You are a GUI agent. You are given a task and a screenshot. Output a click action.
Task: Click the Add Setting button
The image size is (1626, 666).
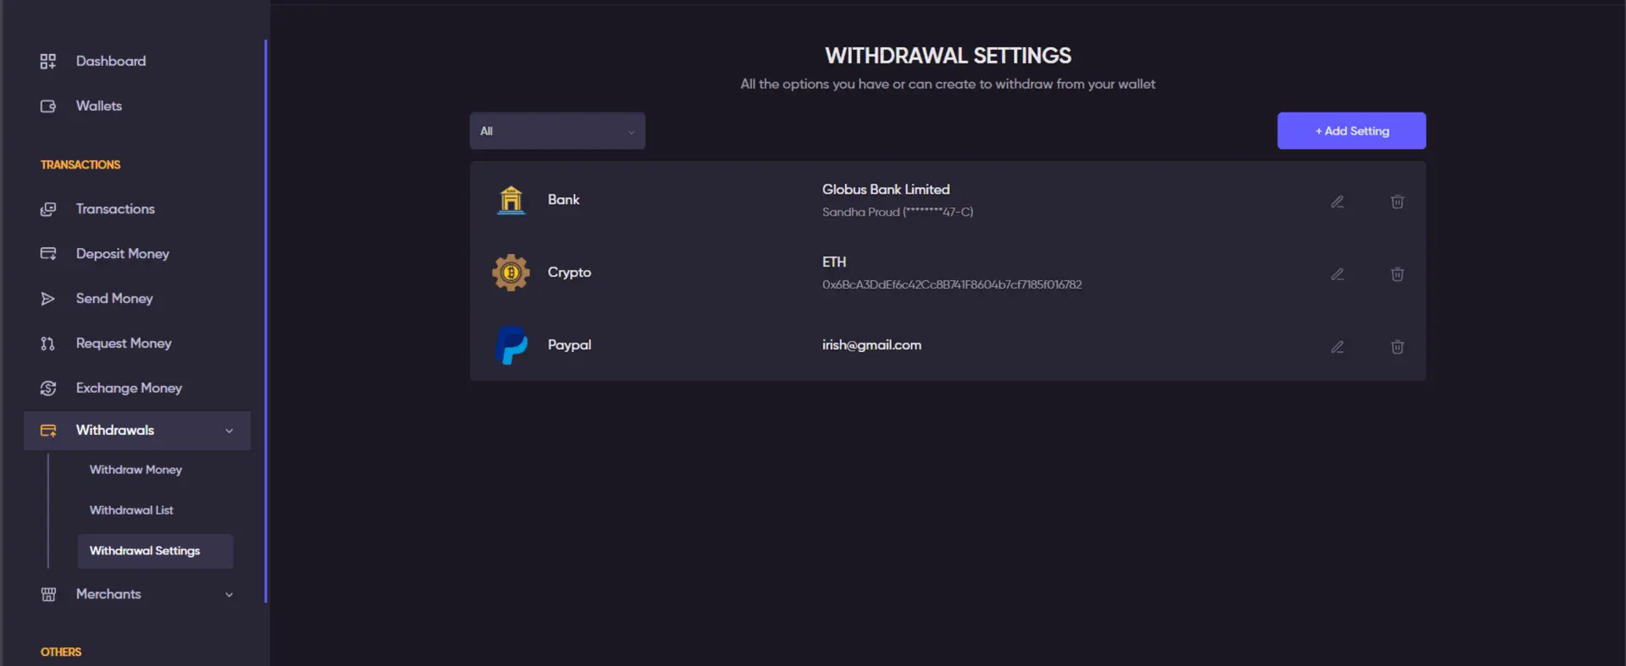click(1352, 131)
